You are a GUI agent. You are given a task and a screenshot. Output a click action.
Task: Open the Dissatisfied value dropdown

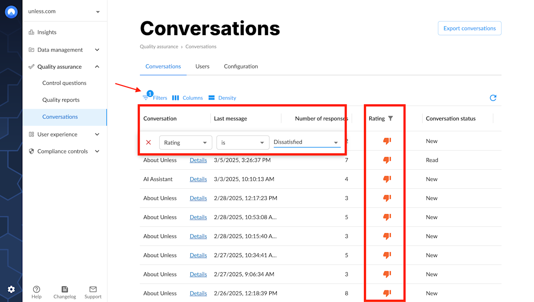(x=306, y=142)
